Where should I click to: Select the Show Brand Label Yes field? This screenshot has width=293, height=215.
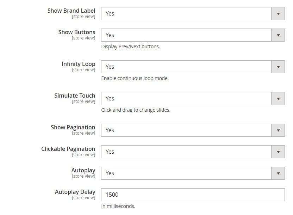[x=193, y=14]
